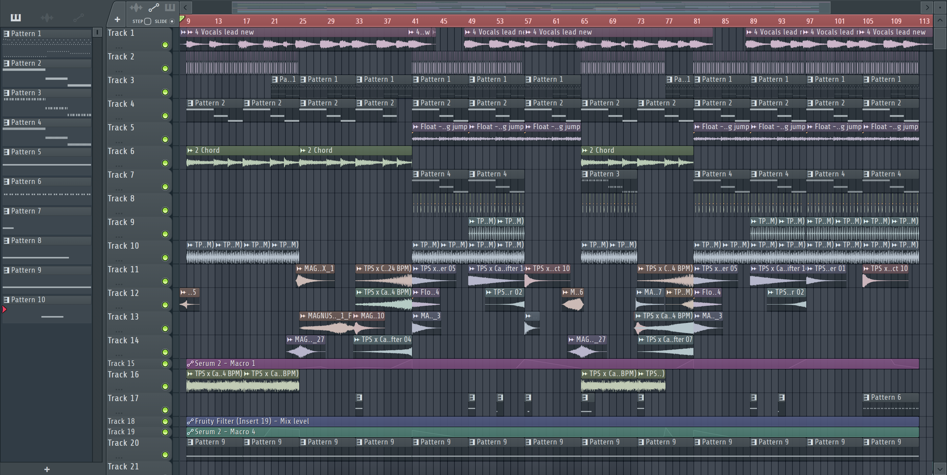Click the scroll-left arrow beside the overview
The height and width of the screenshot is (475, 947).
pyautogui.click(x=186, y=7)
